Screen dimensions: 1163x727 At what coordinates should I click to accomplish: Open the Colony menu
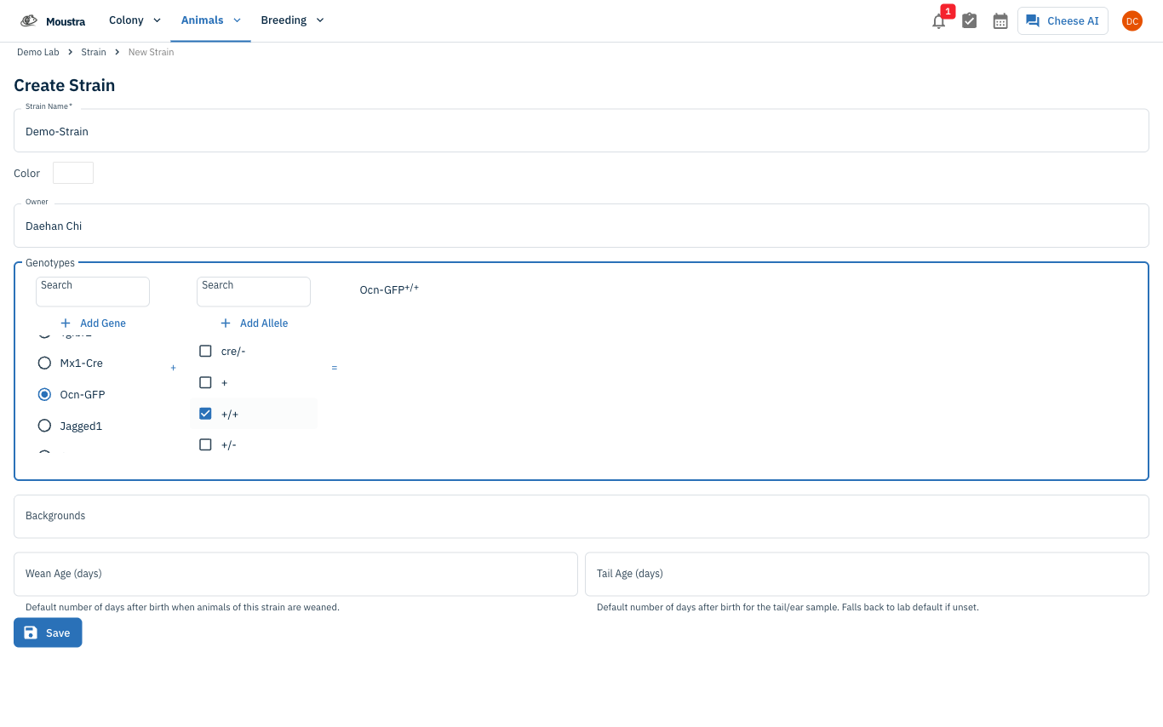coord(135,20)
